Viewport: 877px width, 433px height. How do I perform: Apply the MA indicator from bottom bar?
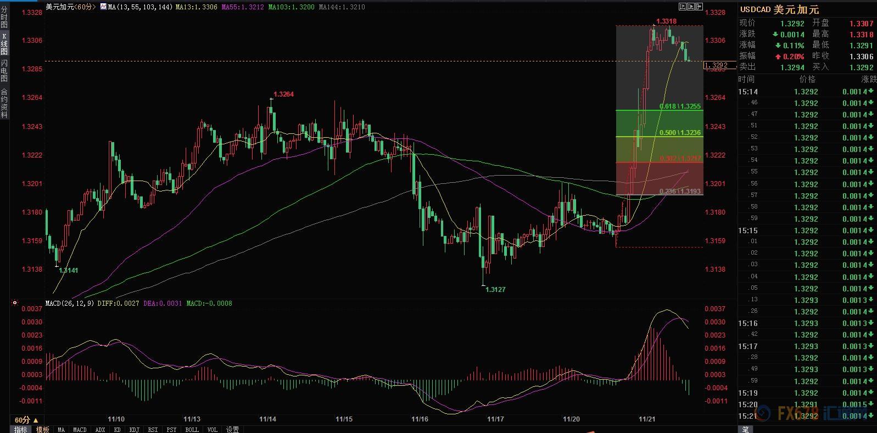(61, 430)
